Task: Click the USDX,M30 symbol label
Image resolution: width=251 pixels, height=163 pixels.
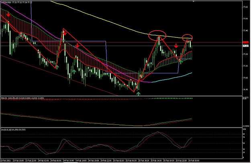Action: (x=7, y=2)
